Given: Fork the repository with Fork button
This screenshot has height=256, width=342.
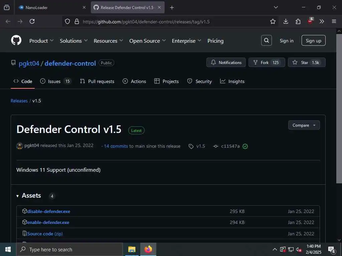Looking at the screenshot, I should (x=267, y=62).
